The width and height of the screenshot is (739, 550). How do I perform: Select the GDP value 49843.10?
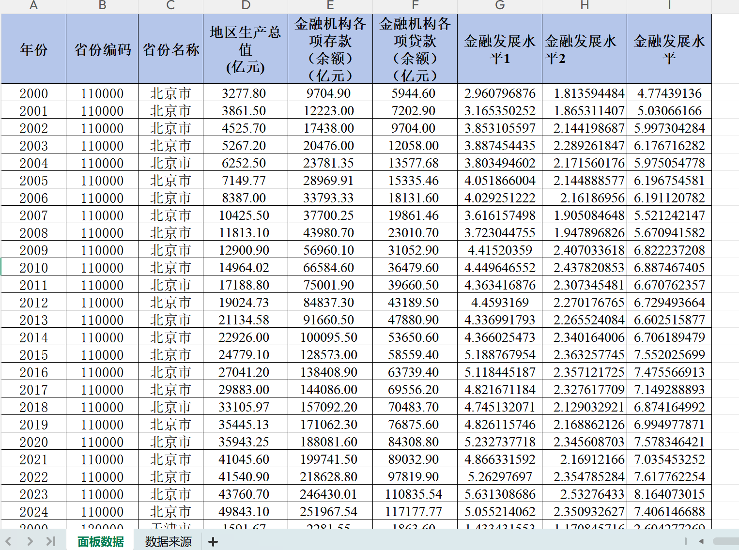point(246,511)
